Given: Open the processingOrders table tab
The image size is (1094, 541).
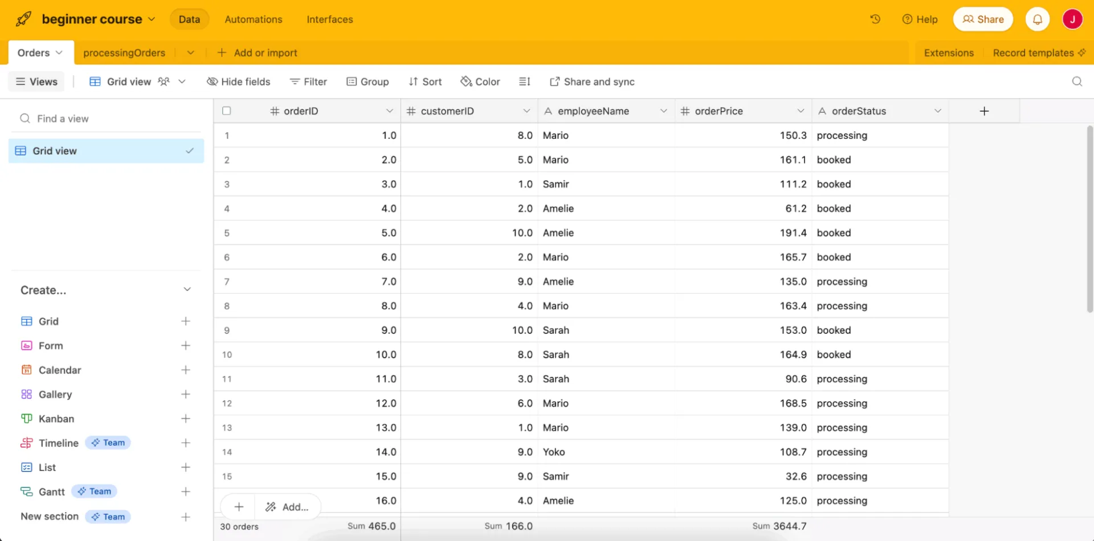Looking at the screenshot, I should pos(124,52).
